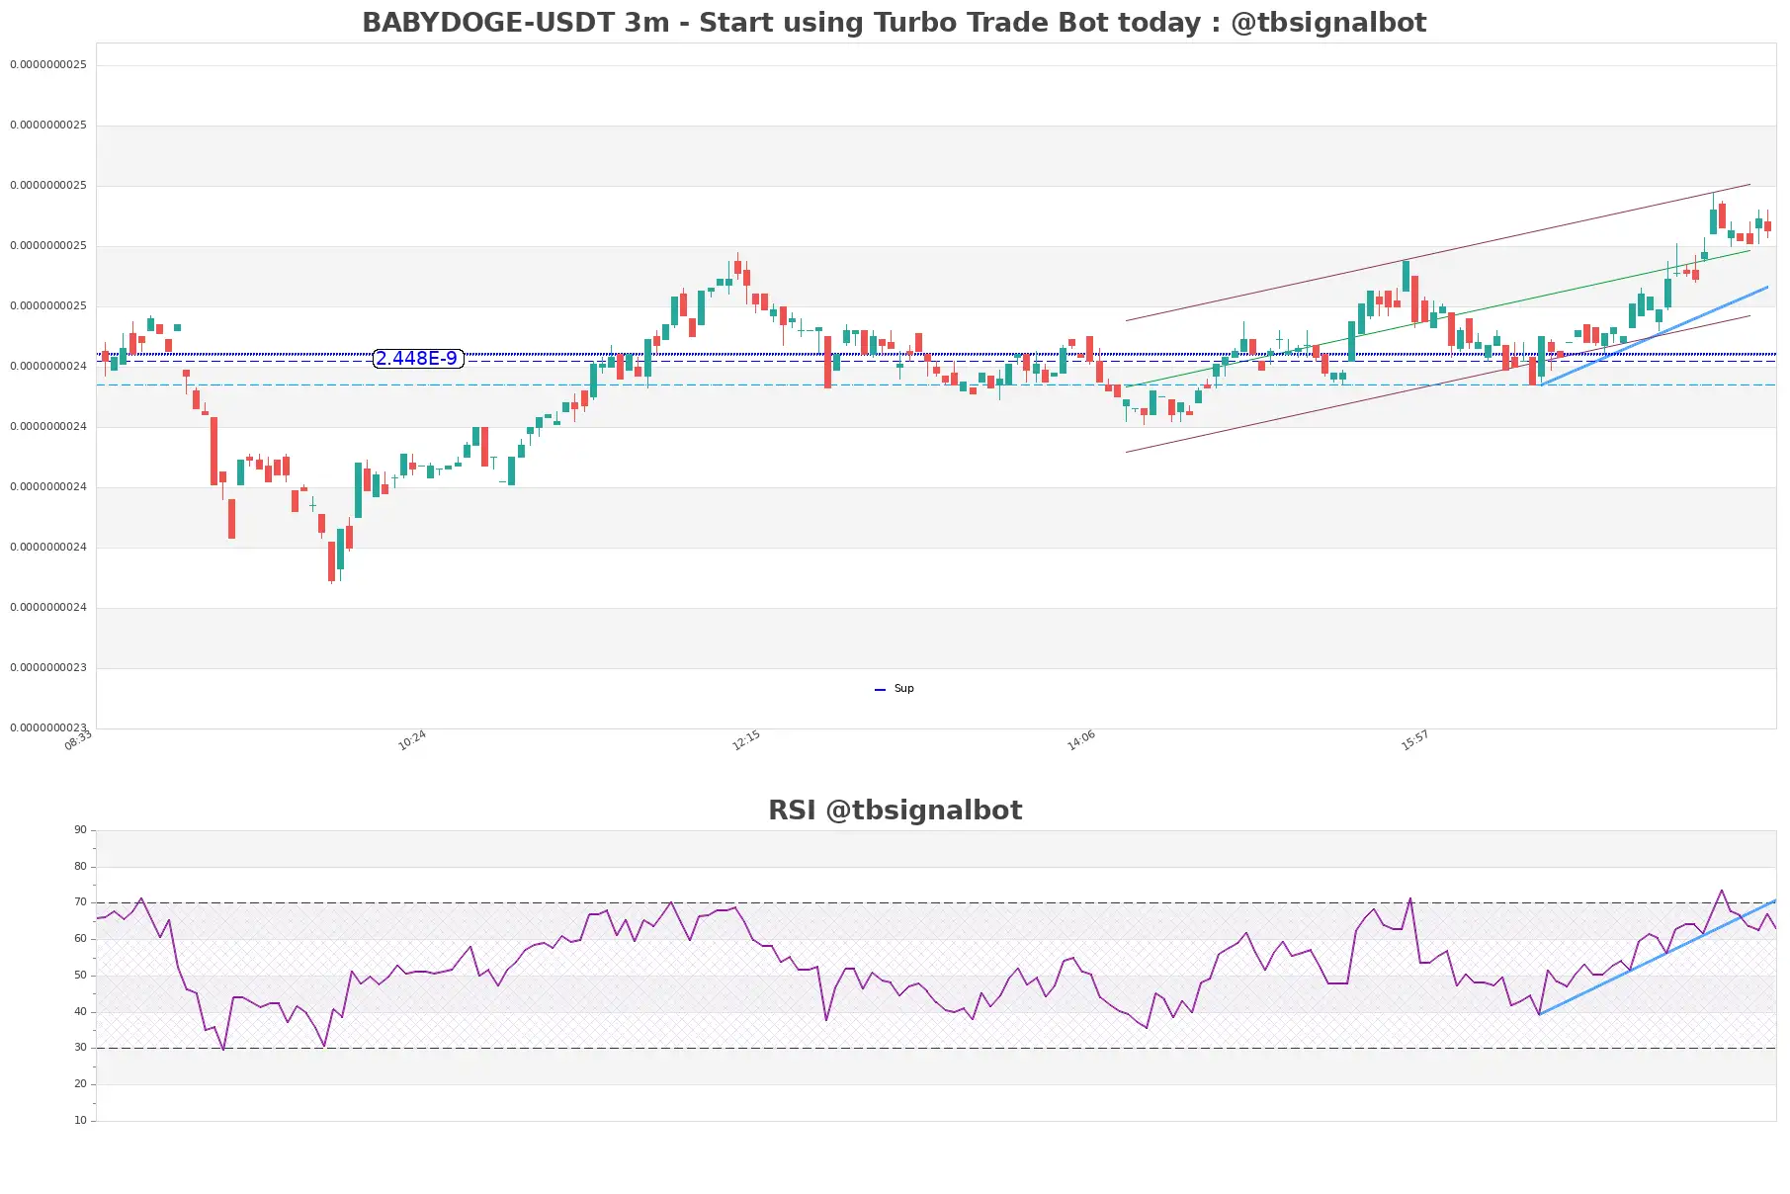The width and height of the screenshot is (1790, 1194).
Task: Click the RSI 10 axis label
Action: (80, 1120)
